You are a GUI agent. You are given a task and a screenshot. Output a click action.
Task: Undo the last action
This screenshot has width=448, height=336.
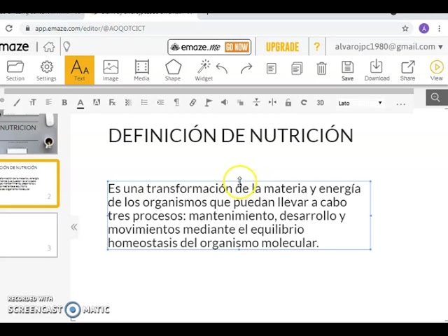coord(222,69)
